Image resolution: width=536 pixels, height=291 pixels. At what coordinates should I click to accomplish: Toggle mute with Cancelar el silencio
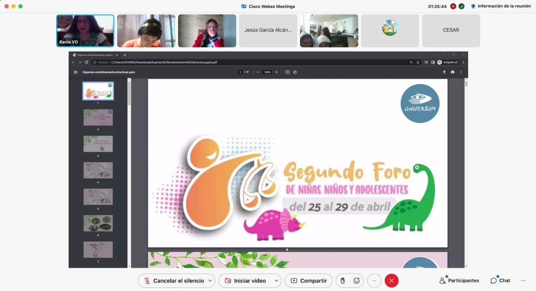click(x=173, y=281)
